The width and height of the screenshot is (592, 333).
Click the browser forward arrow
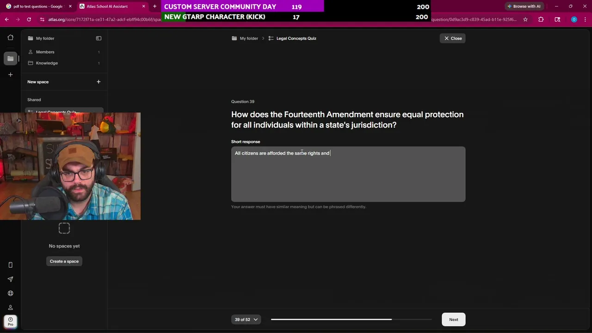18,19
